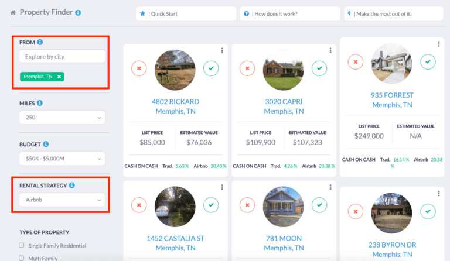Open Rental Strategy dropdown set to Airbnb

pos(62,200)
